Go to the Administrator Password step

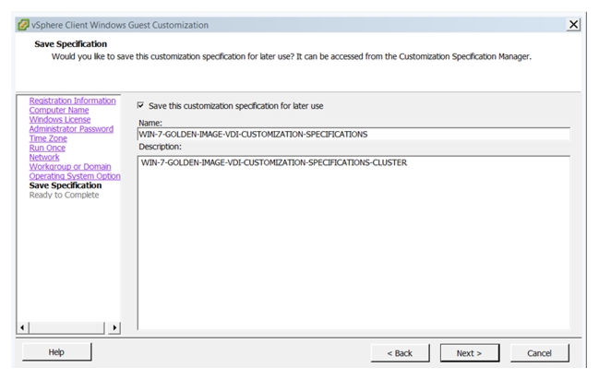[x=71, y=129]
